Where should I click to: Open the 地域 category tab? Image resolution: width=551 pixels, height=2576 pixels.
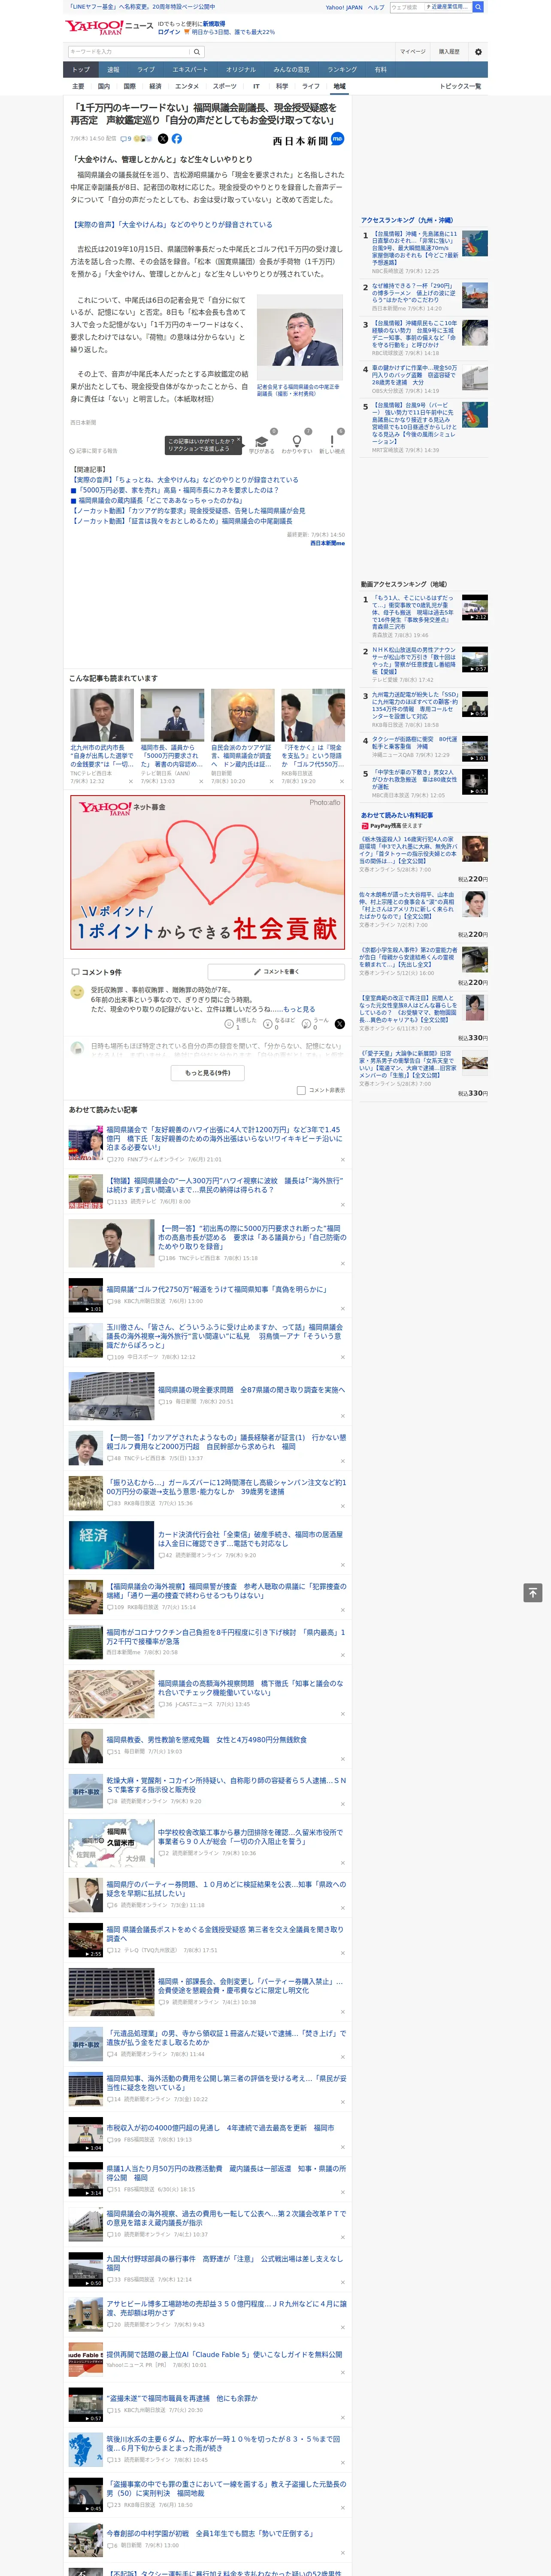[339, 86]
